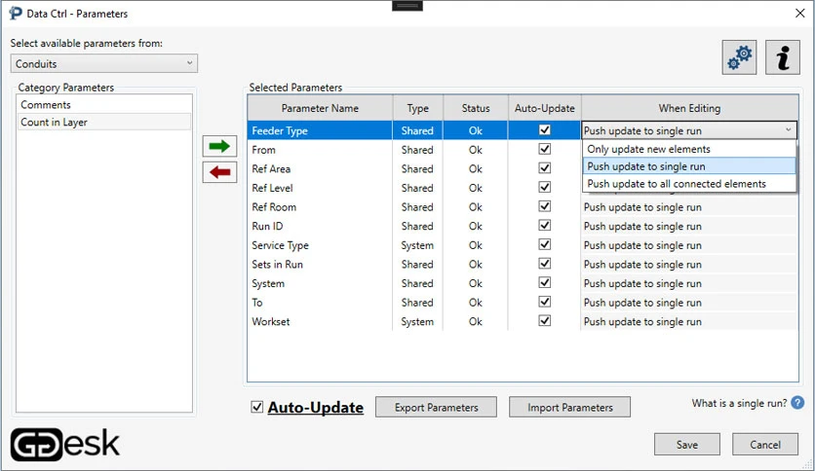Viewport: 815px width, 471px height.
Task: Toggle Auto-Update checkbox for Ref Room
Action: click(x=544, y=206)
